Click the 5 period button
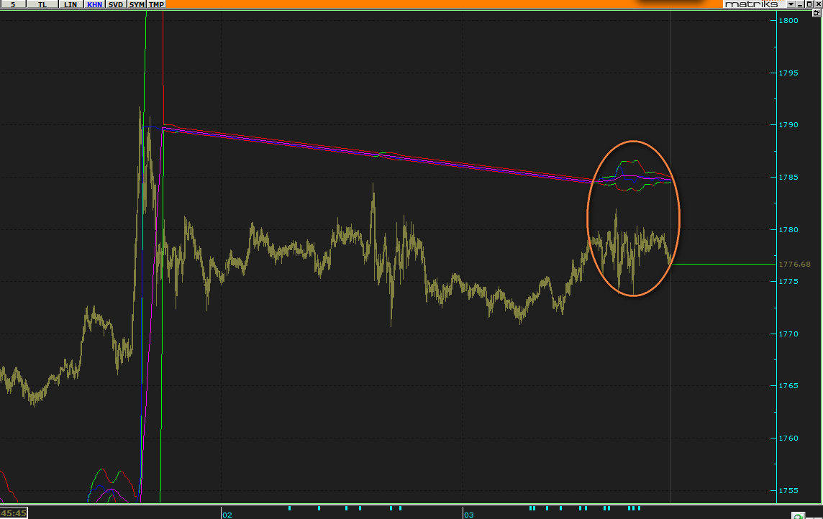Screen dimensions: 823x519 13,4
